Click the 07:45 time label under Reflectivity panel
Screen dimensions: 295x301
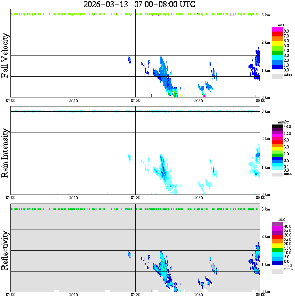(x=198, y=294)
